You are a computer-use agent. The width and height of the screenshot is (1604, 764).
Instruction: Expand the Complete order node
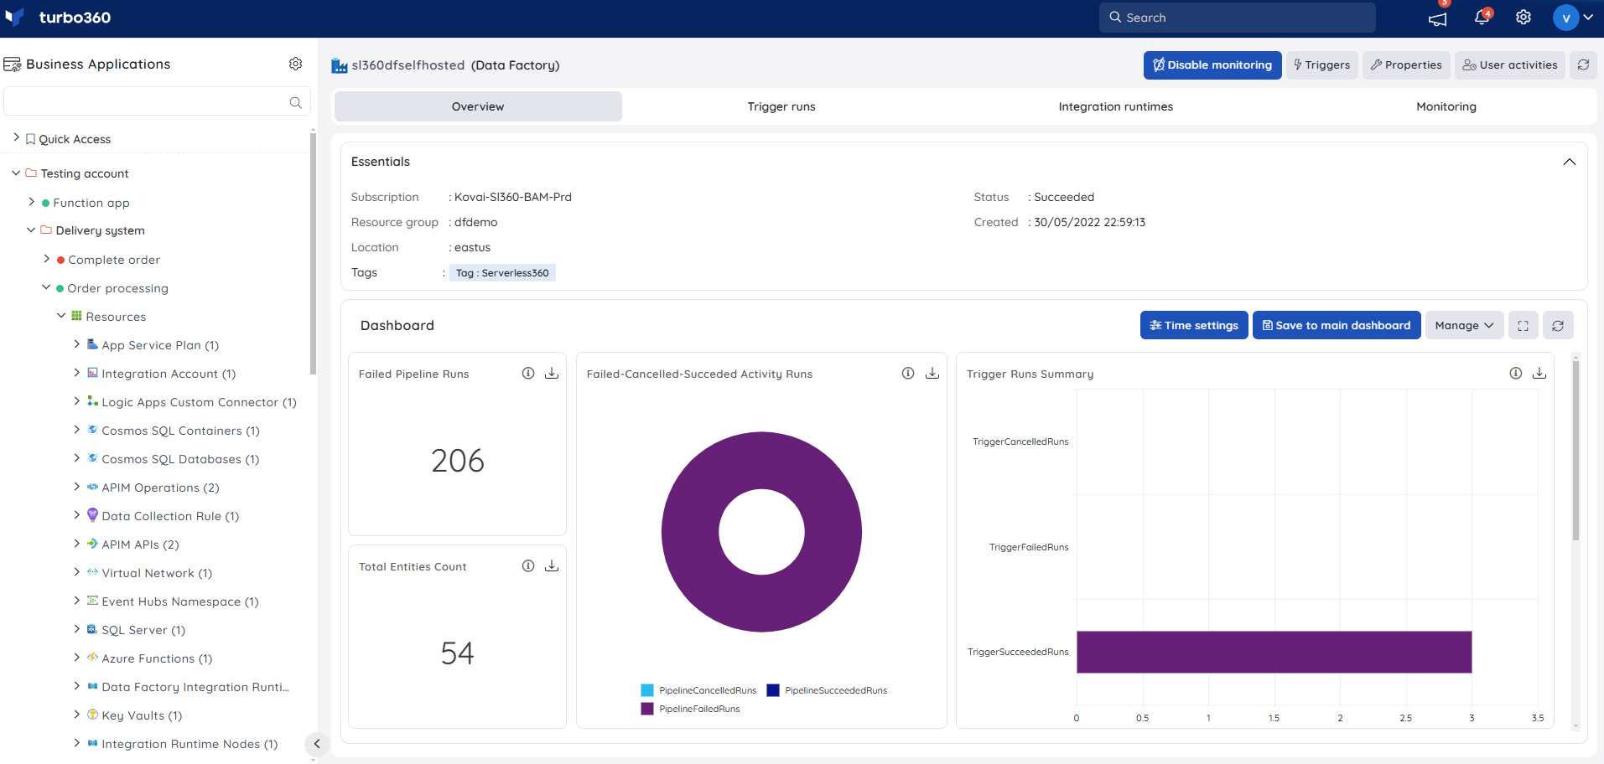(47, 259)
